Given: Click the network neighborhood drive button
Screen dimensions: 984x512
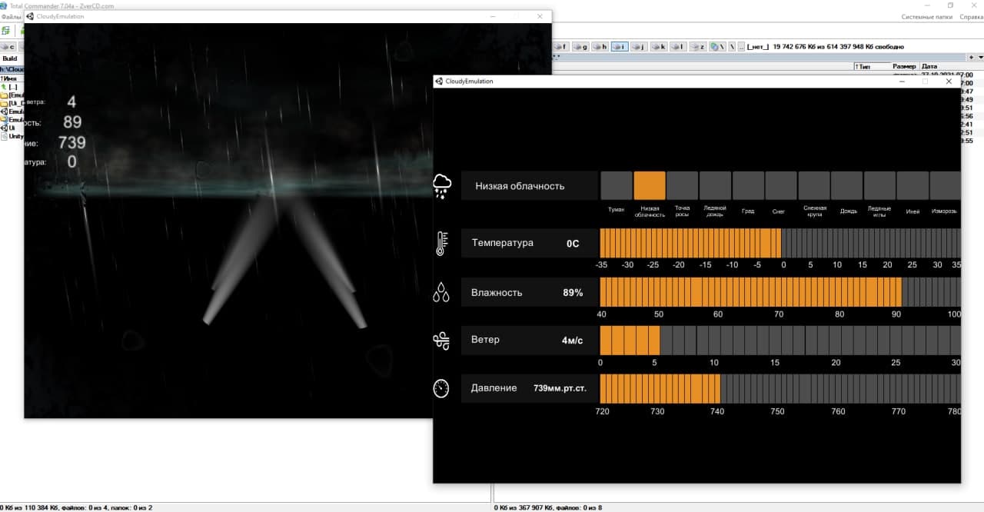Looking at the screenshot, I should point(715,47).
